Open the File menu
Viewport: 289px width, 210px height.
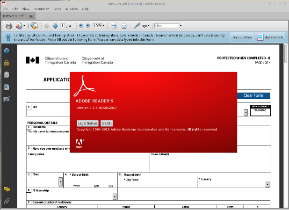[5, 9]
